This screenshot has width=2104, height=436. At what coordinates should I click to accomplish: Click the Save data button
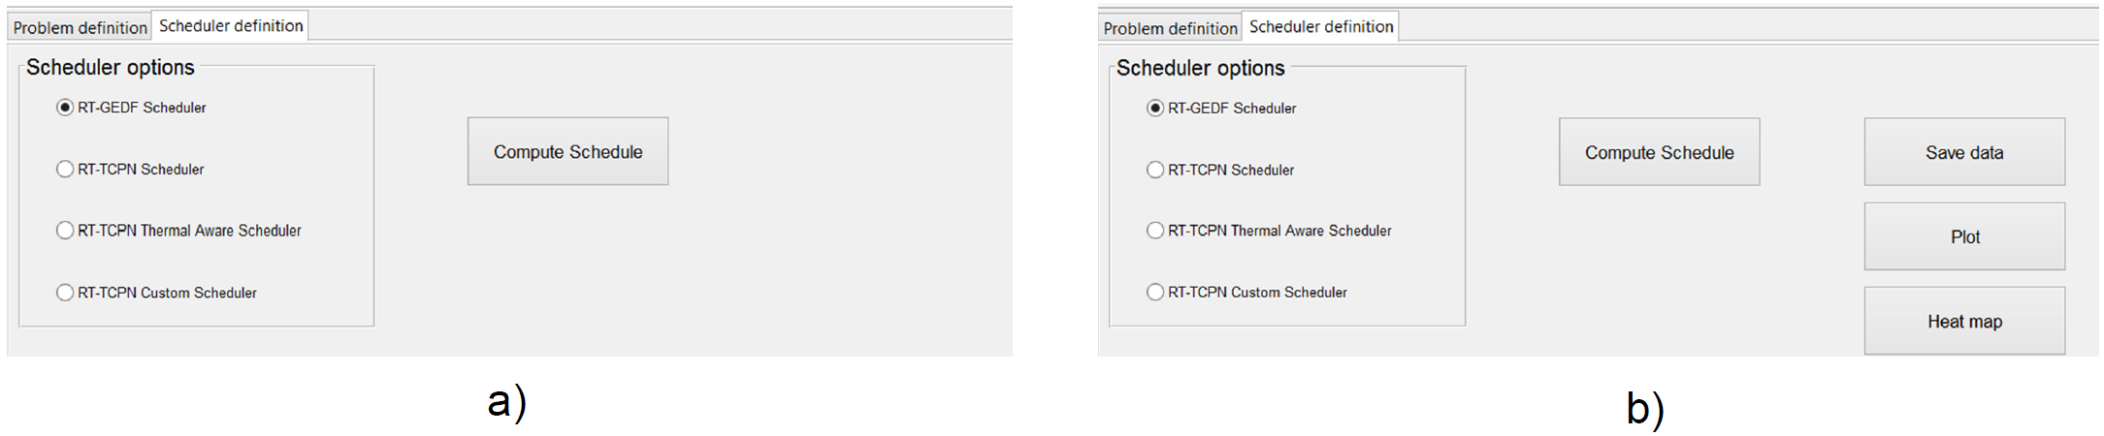(x=1964, y=152)
